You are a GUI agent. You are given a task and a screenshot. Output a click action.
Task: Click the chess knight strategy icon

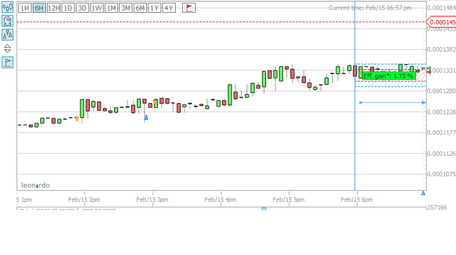pyautogui.click(x=8, y=21)
